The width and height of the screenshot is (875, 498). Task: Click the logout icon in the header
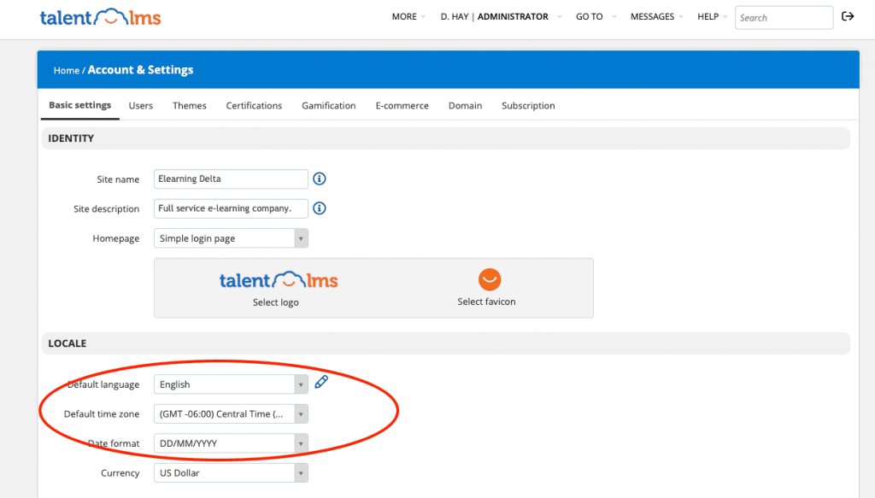pyautogui.click(x=847, y=16)
